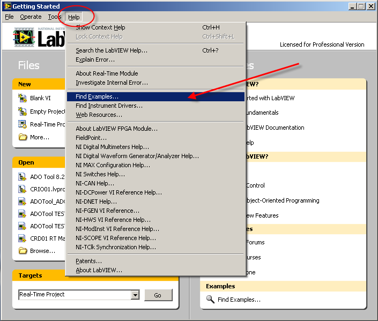Open NI-SCOPE VI Reference Help…
The width and height of the screenshot is (378, 321).
point(155,238)
